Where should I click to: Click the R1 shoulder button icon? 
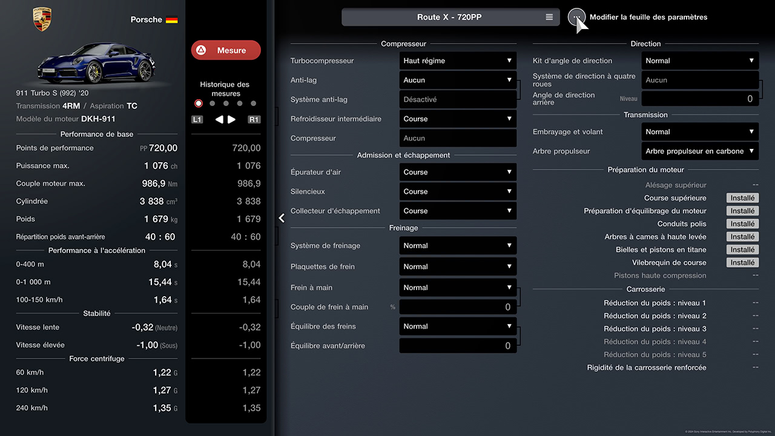coord(254,120)
